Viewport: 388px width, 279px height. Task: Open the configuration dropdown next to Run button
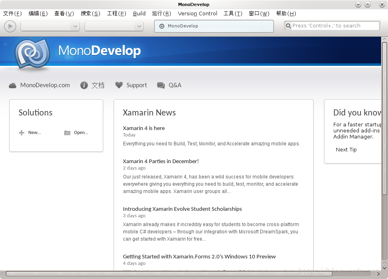(50, 26)
